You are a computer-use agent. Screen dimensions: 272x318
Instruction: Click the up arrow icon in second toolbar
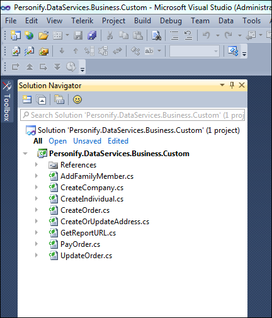[x=76, y=51]
